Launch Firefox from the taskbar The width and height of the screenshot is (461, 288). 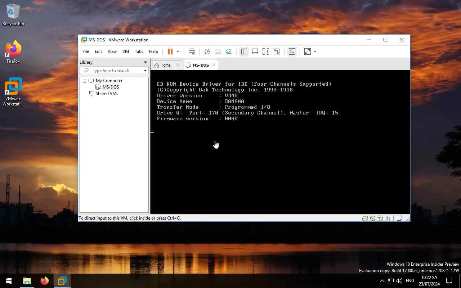coord(45,281)
